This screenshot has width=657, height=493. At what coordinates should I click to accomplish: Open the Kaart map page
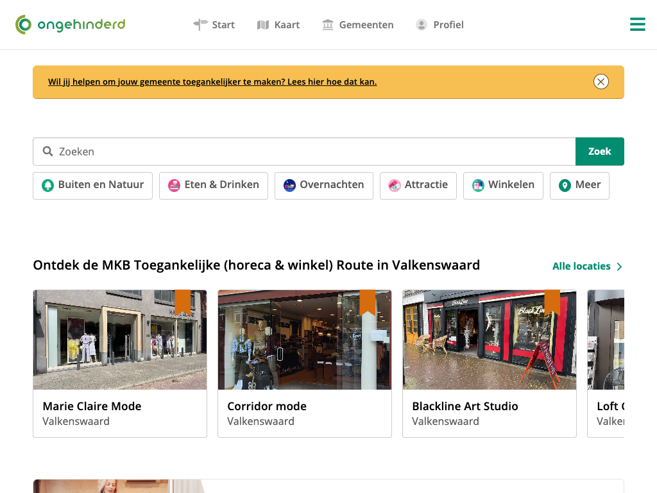pos(278,25)
